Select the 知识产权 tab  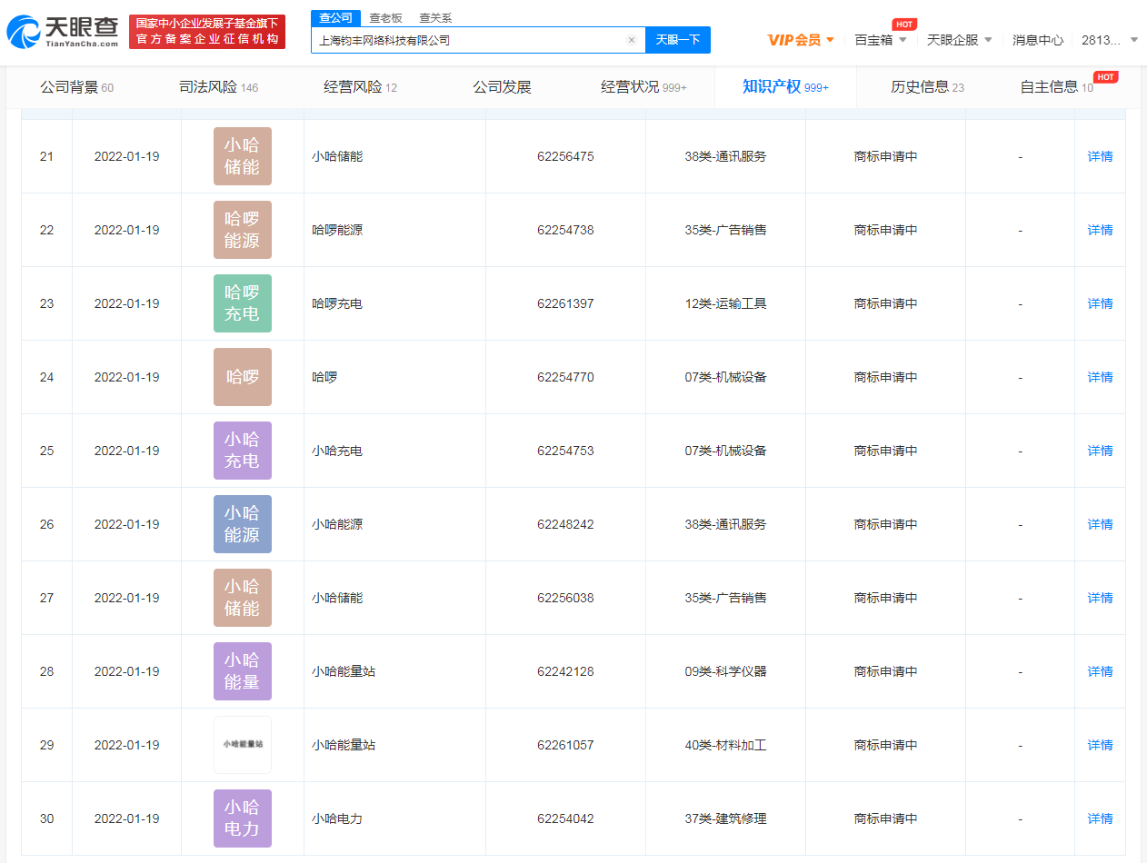pyautogui.click(x=785, y=87)
